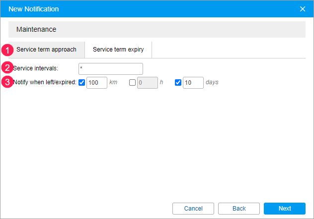Click the red number 3 marker
The width and height of the screenshot is (314, 219).
pos(7,82)
